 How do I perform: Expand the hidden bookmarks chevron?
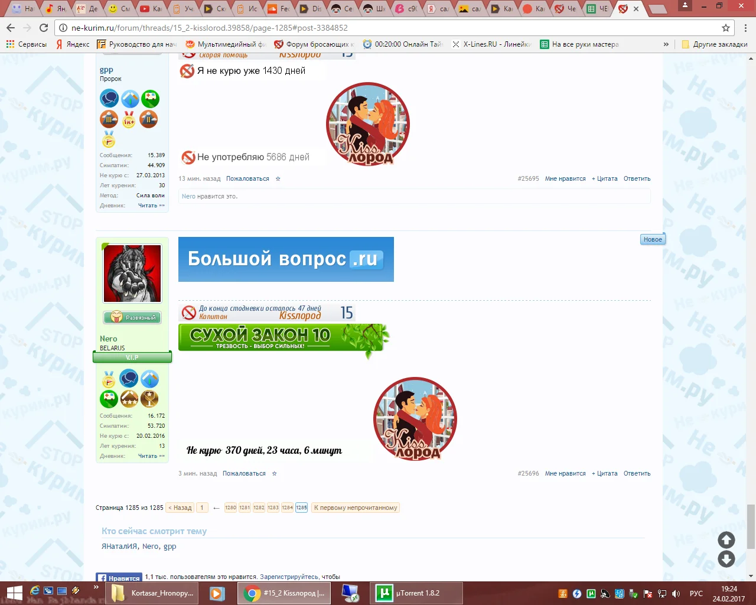pyautogui.click(x=666, y=44)
